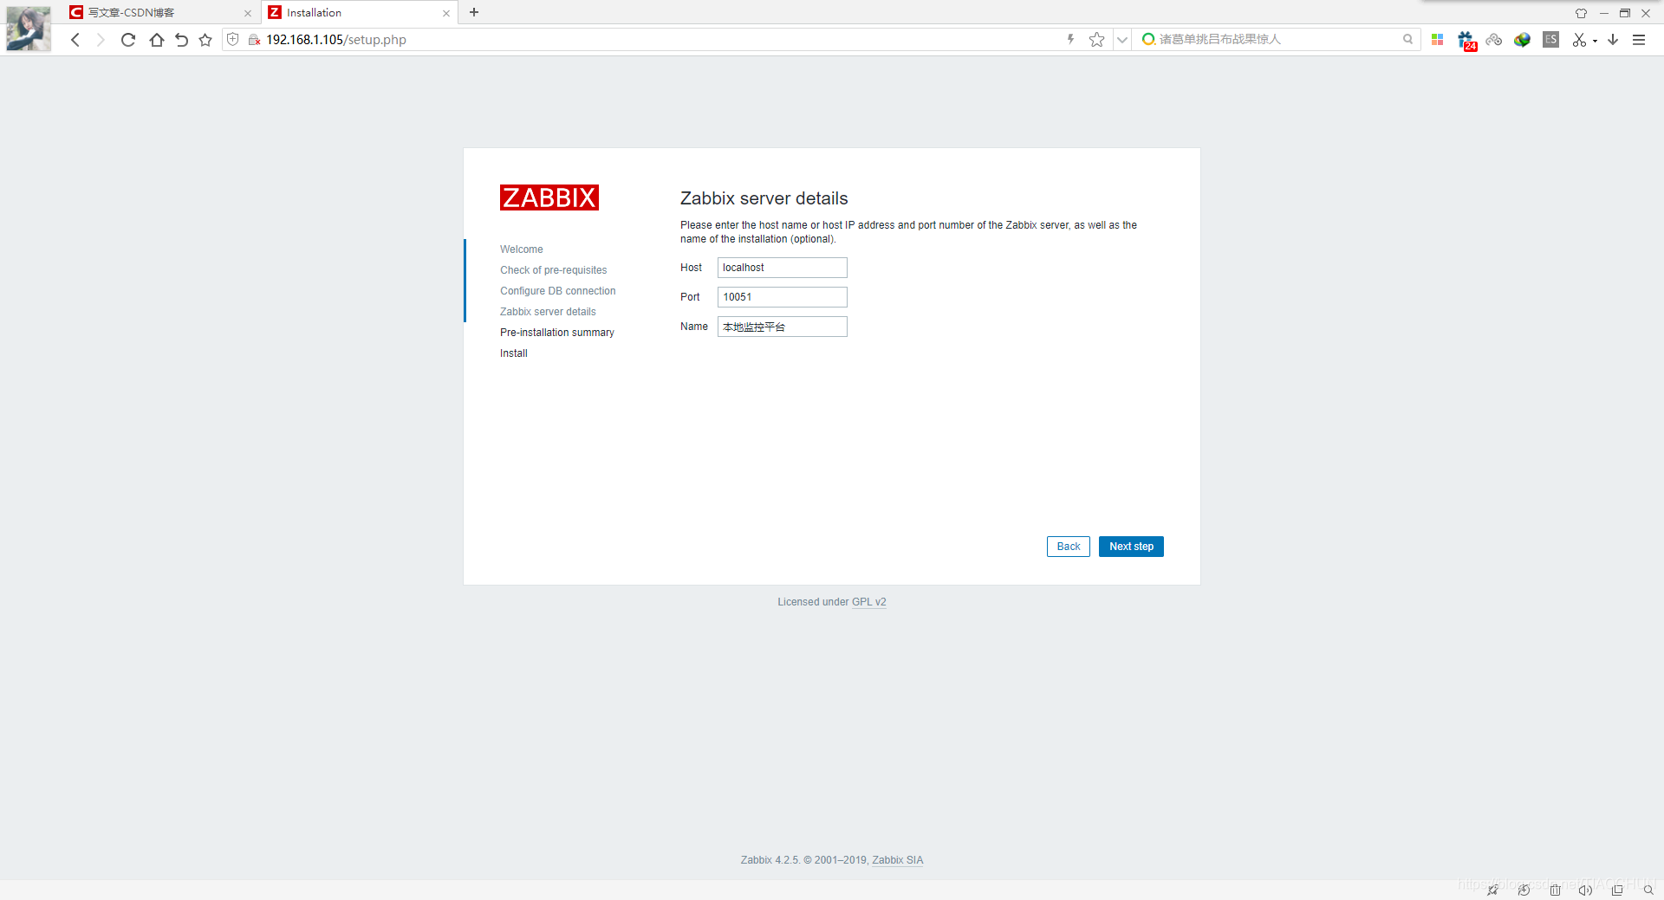
Task: Expand the address bar dropdown chevron
Action: [1122, 40]
